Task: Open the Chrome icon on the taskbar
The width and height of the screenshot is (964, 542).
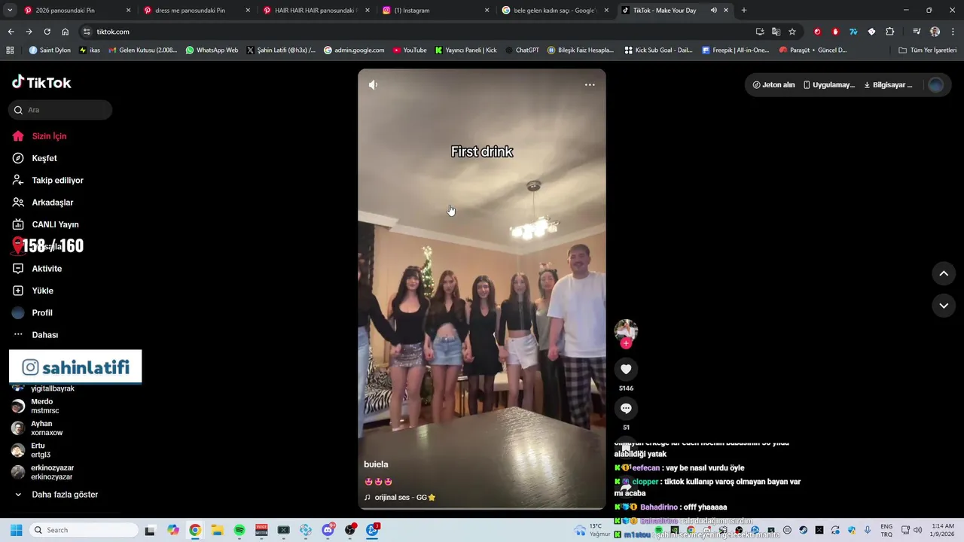Action: [195, 530]
